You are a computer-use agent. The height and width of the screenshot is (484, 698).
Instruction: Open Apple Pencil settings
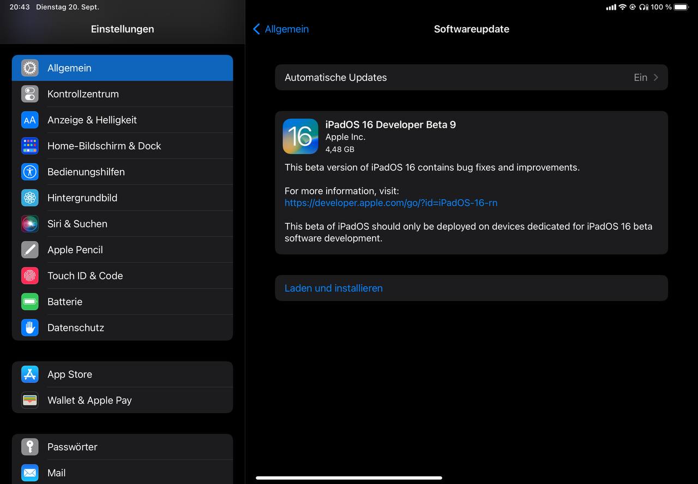point(122,250)
